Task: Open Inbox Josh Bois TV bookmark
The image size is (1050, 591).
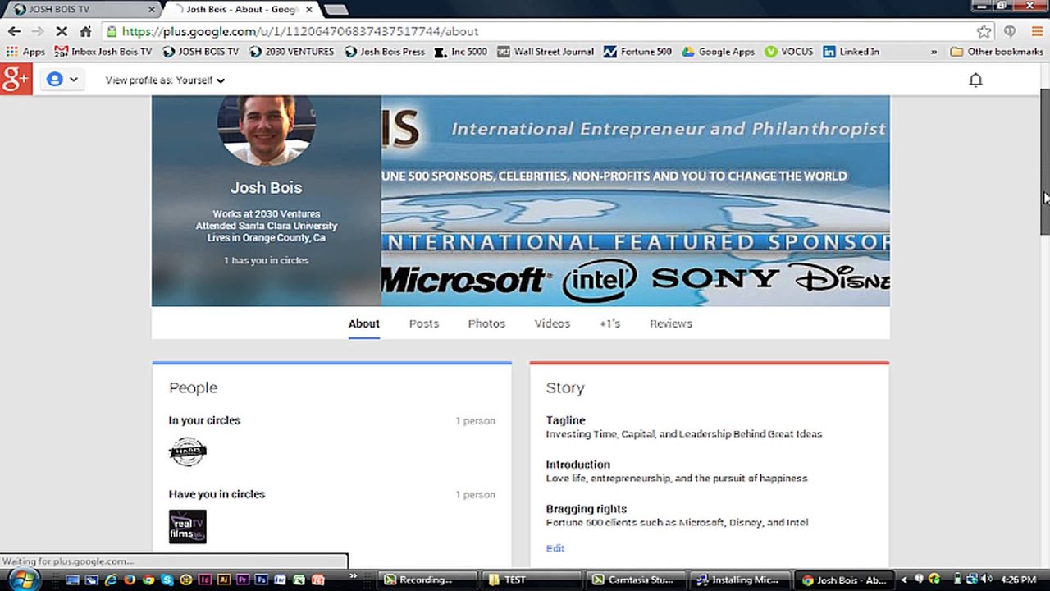Action: click(103, 51)
